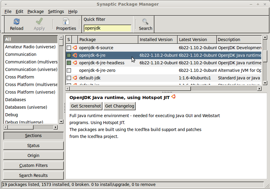Click sections list scroll left arrow

(x=5, y=127)
